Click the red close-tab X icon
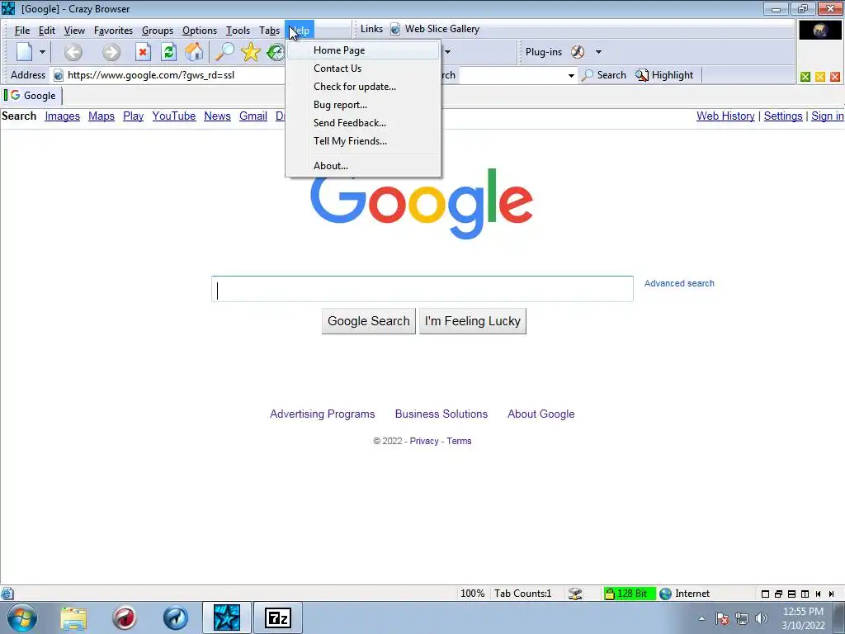Image resolution: width=845 pixels, height=634 pixels. pos(835,77)
